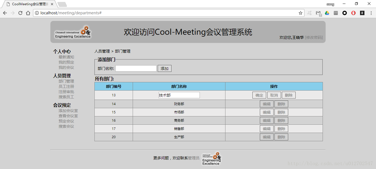Confirm edit with 确定 button for row 13
The width and height of the screenshot is (376, 169).
[x=259, y=95]
